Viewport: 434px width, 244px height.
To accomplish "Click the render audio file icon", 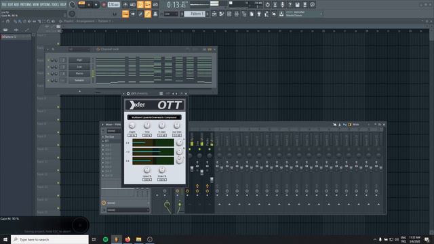I will (304, 5).
